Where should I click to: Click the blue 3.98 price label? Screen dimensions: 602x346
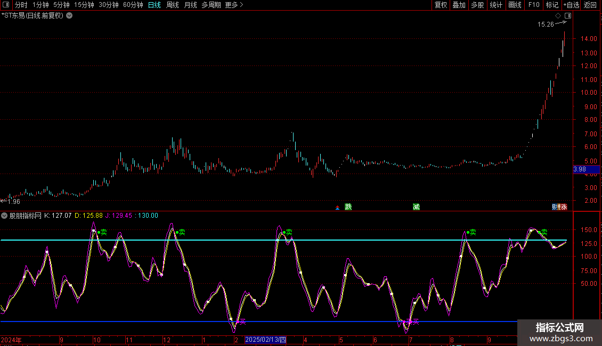pos(585,169)
